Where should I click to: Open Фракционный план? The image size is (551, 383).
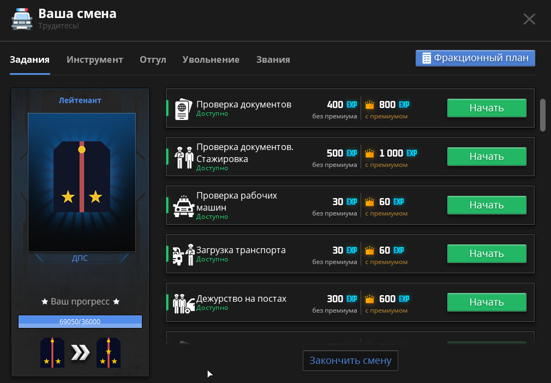475,58
